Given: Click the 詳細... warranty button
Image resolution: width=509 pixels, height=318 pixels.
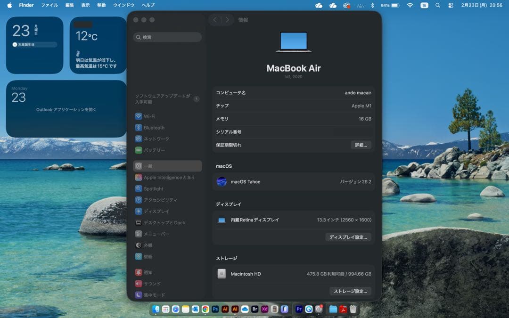Looking at the screenshot, I should 361,145.
